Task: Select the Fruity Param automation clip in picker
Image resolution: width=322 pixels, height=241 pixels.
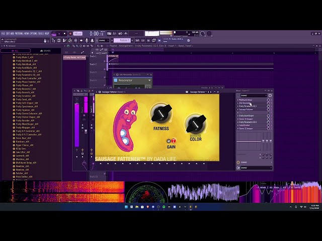Action: pos(74,58)
